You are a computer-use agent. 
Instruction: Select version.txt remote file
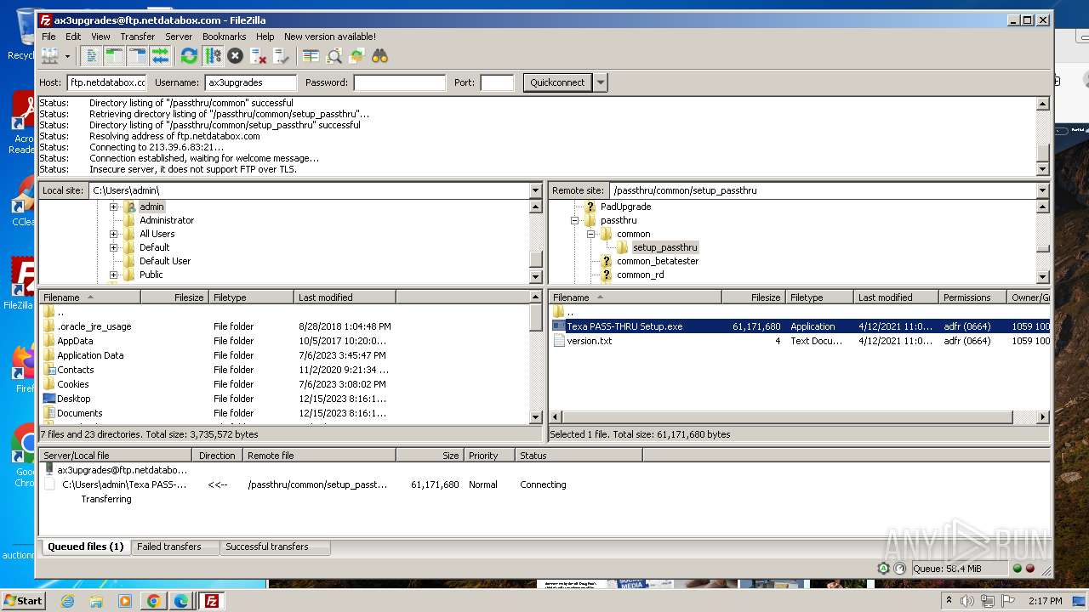(589, 341)
